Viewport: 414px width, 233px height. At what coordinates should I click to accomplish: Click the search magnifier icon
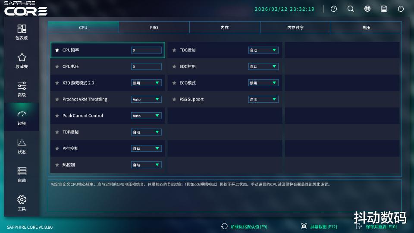[351, 9]
